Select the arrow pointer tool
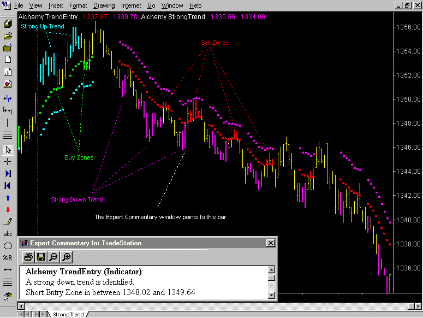This screenshot has height=318, width=423. coord(8,150)
